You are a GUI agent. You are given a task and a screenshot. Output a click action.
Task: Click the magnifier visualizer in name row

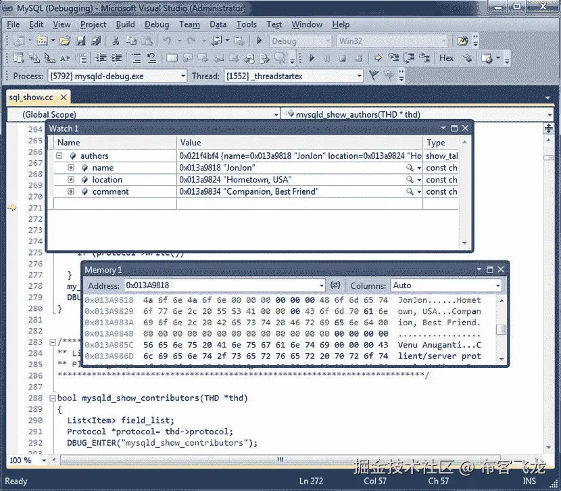pos(410,168)
